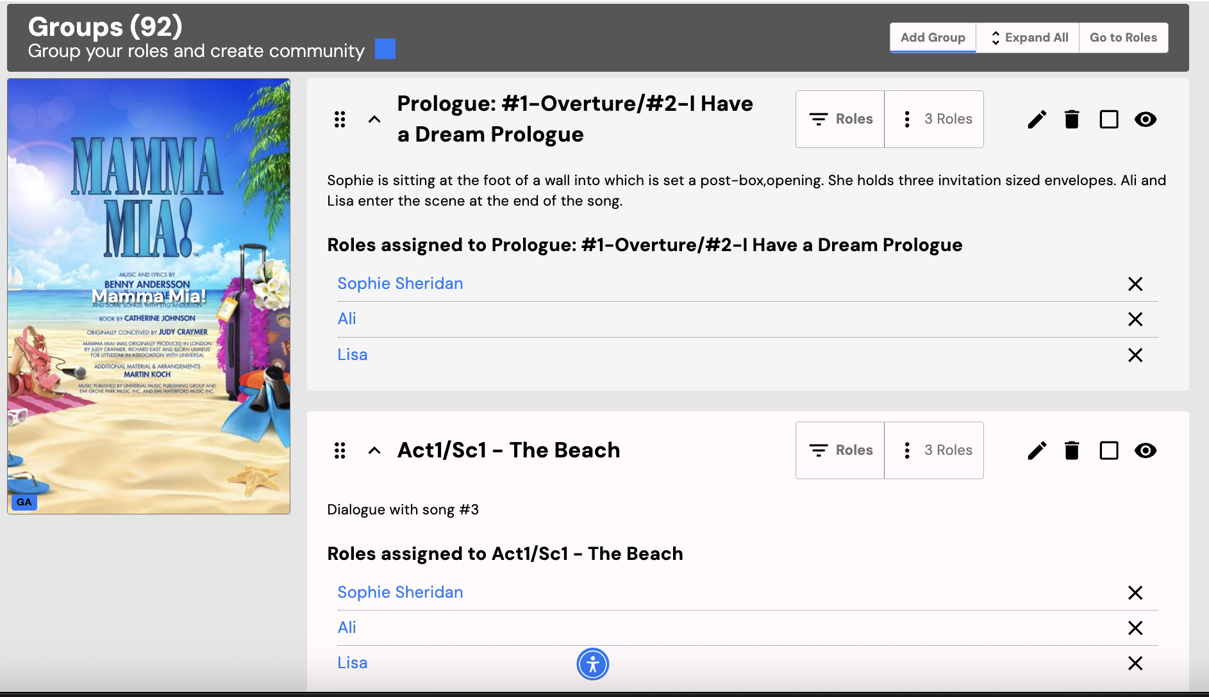
Task: Open Sophie Sheridan link in Prologue group
Action: 400,283
